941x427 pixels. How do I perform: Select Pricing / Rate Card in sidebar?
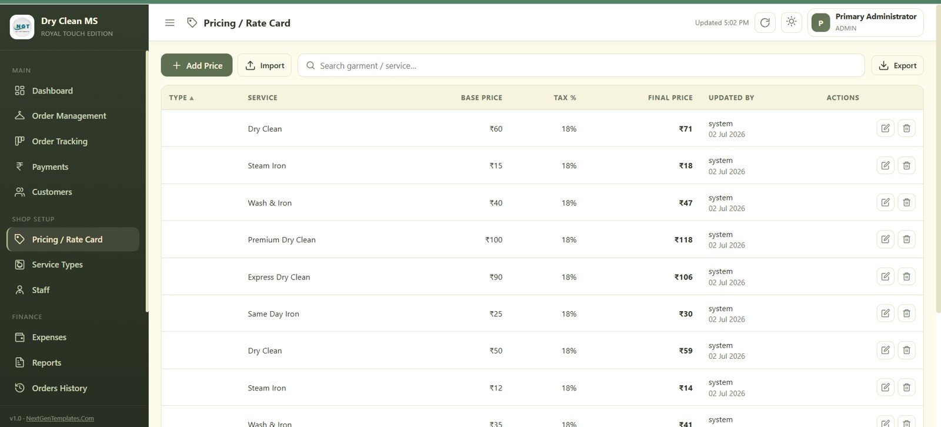(73, 239)
